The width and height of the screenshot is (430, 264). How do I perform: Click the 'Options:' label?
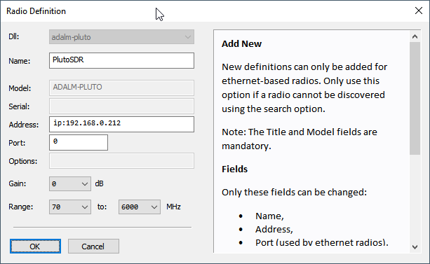coord(22,161)
